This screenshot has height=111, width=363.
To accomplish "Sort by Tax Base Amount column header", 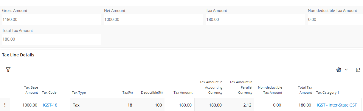I will point(31,90).
